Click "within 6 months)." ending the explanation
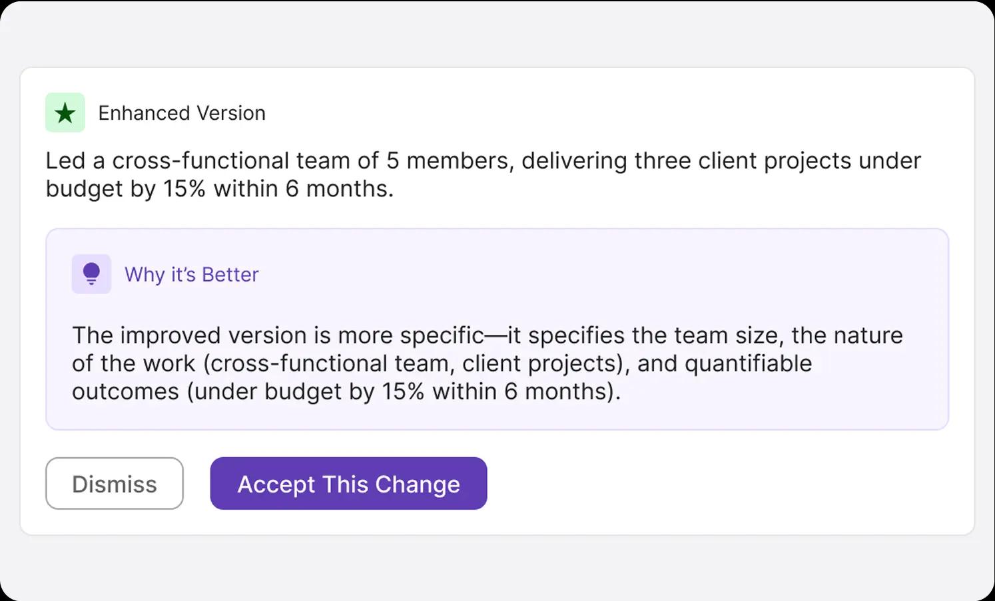This screenshot has width=995, height=601. pyautogui.click(x=526, y=391)
